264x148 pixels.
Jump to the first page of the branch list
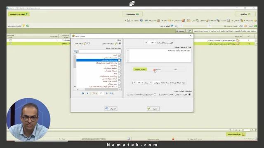83,93
